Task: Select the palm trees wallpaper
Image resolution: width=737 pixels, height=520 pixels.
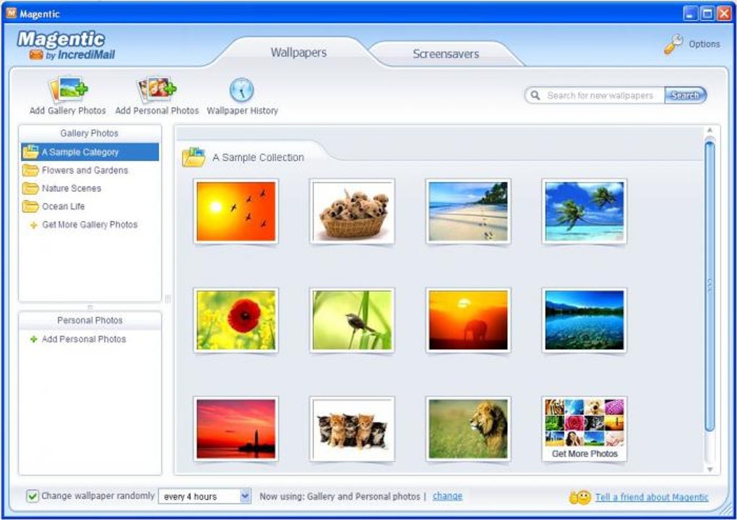Action: (585, 212)
